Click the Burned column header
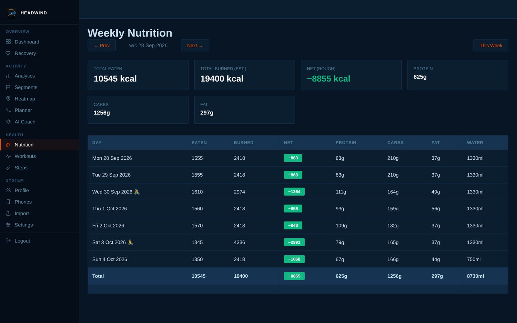This screenshot has height=323, width=517. coord(243,143)
